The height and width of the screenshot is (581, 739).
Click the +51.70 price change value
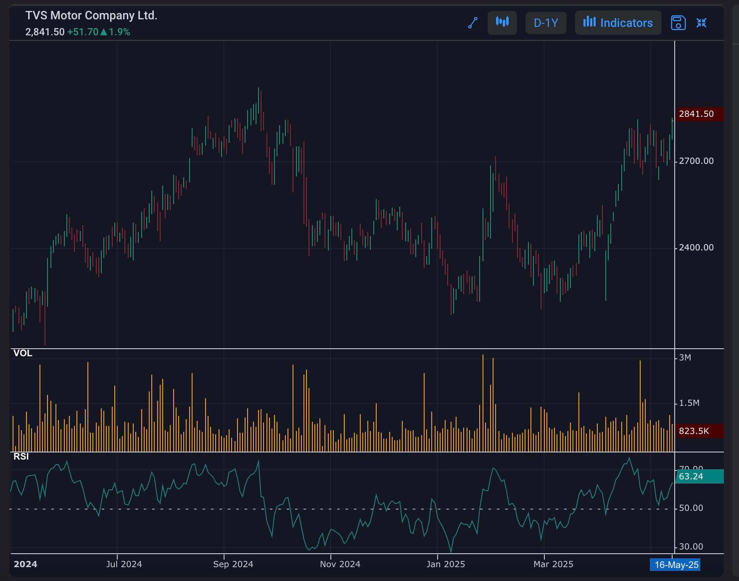(83, 32)
